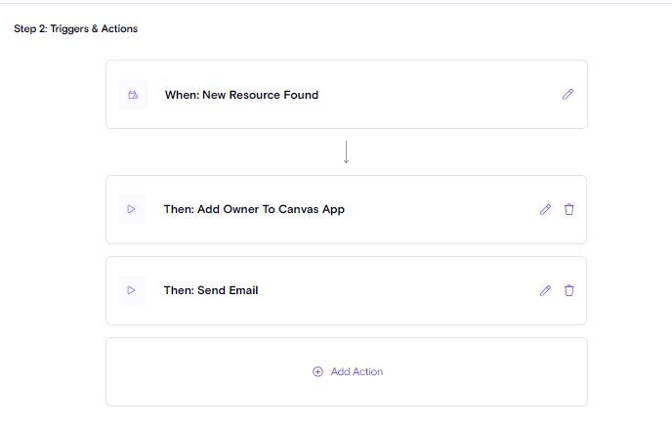
Task: Delete the Add Owner To Canvas App action
Action: tap(569, 209)
